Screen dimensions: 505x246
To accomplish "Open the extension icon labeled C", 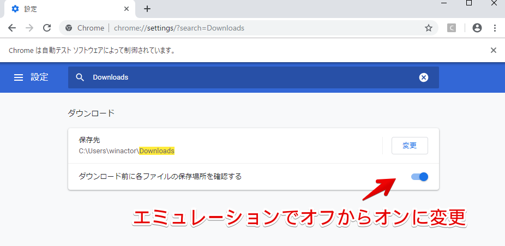I will pos(452,28).
